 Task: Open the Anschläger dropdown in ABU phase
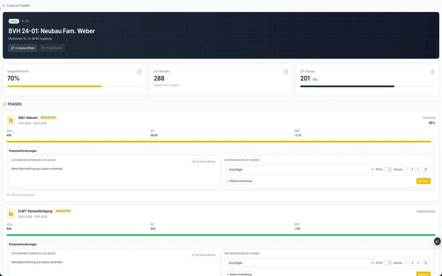click(300, 169)
